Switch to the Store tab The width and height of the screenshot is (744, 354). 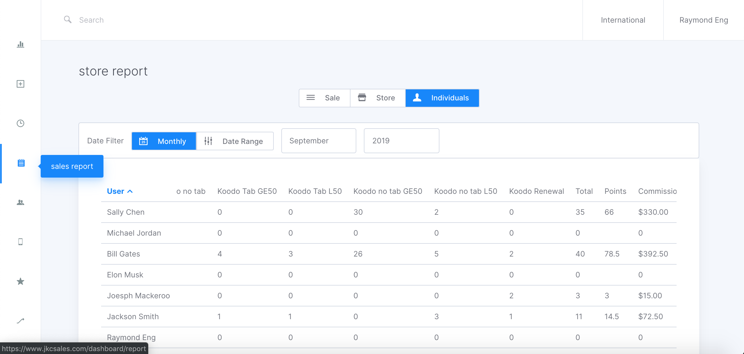pyautogui.click(x=378, y=98)
